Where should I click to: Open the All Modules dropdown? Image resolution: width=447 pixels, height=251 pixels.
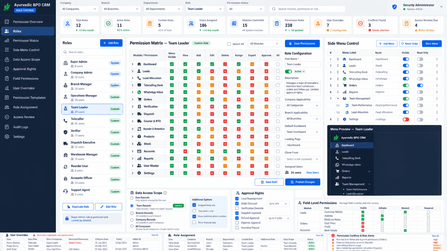click(x=264, y=43)
